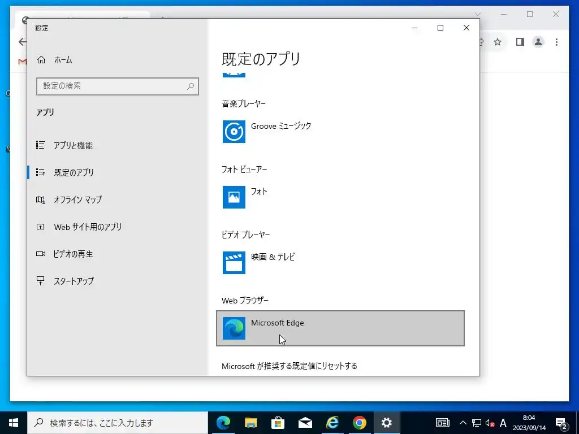This screenshot has height=434, width=579.
Task: Click Chrome back arrow button
Action: click(x=23, y=42)
